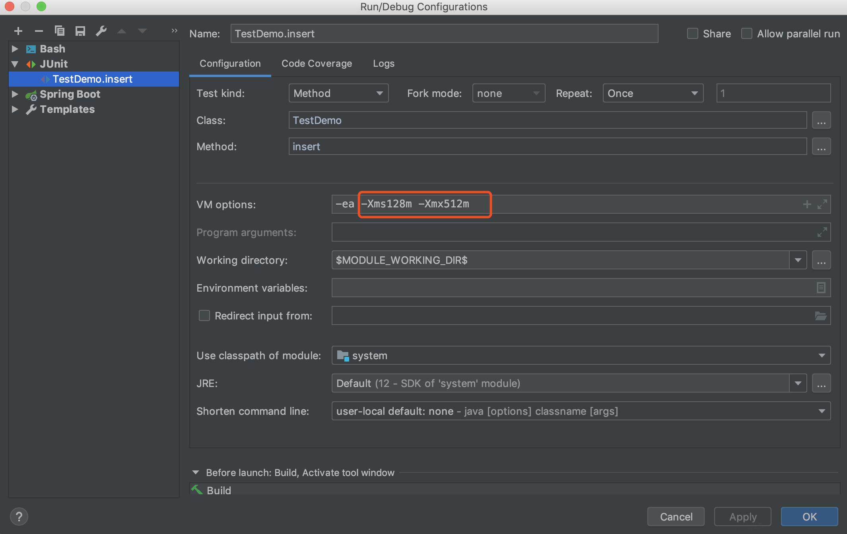The width and height of the screenshot is (847, 534).
Task: Open environment variables editor icon
Action: (x=821, y=288)
